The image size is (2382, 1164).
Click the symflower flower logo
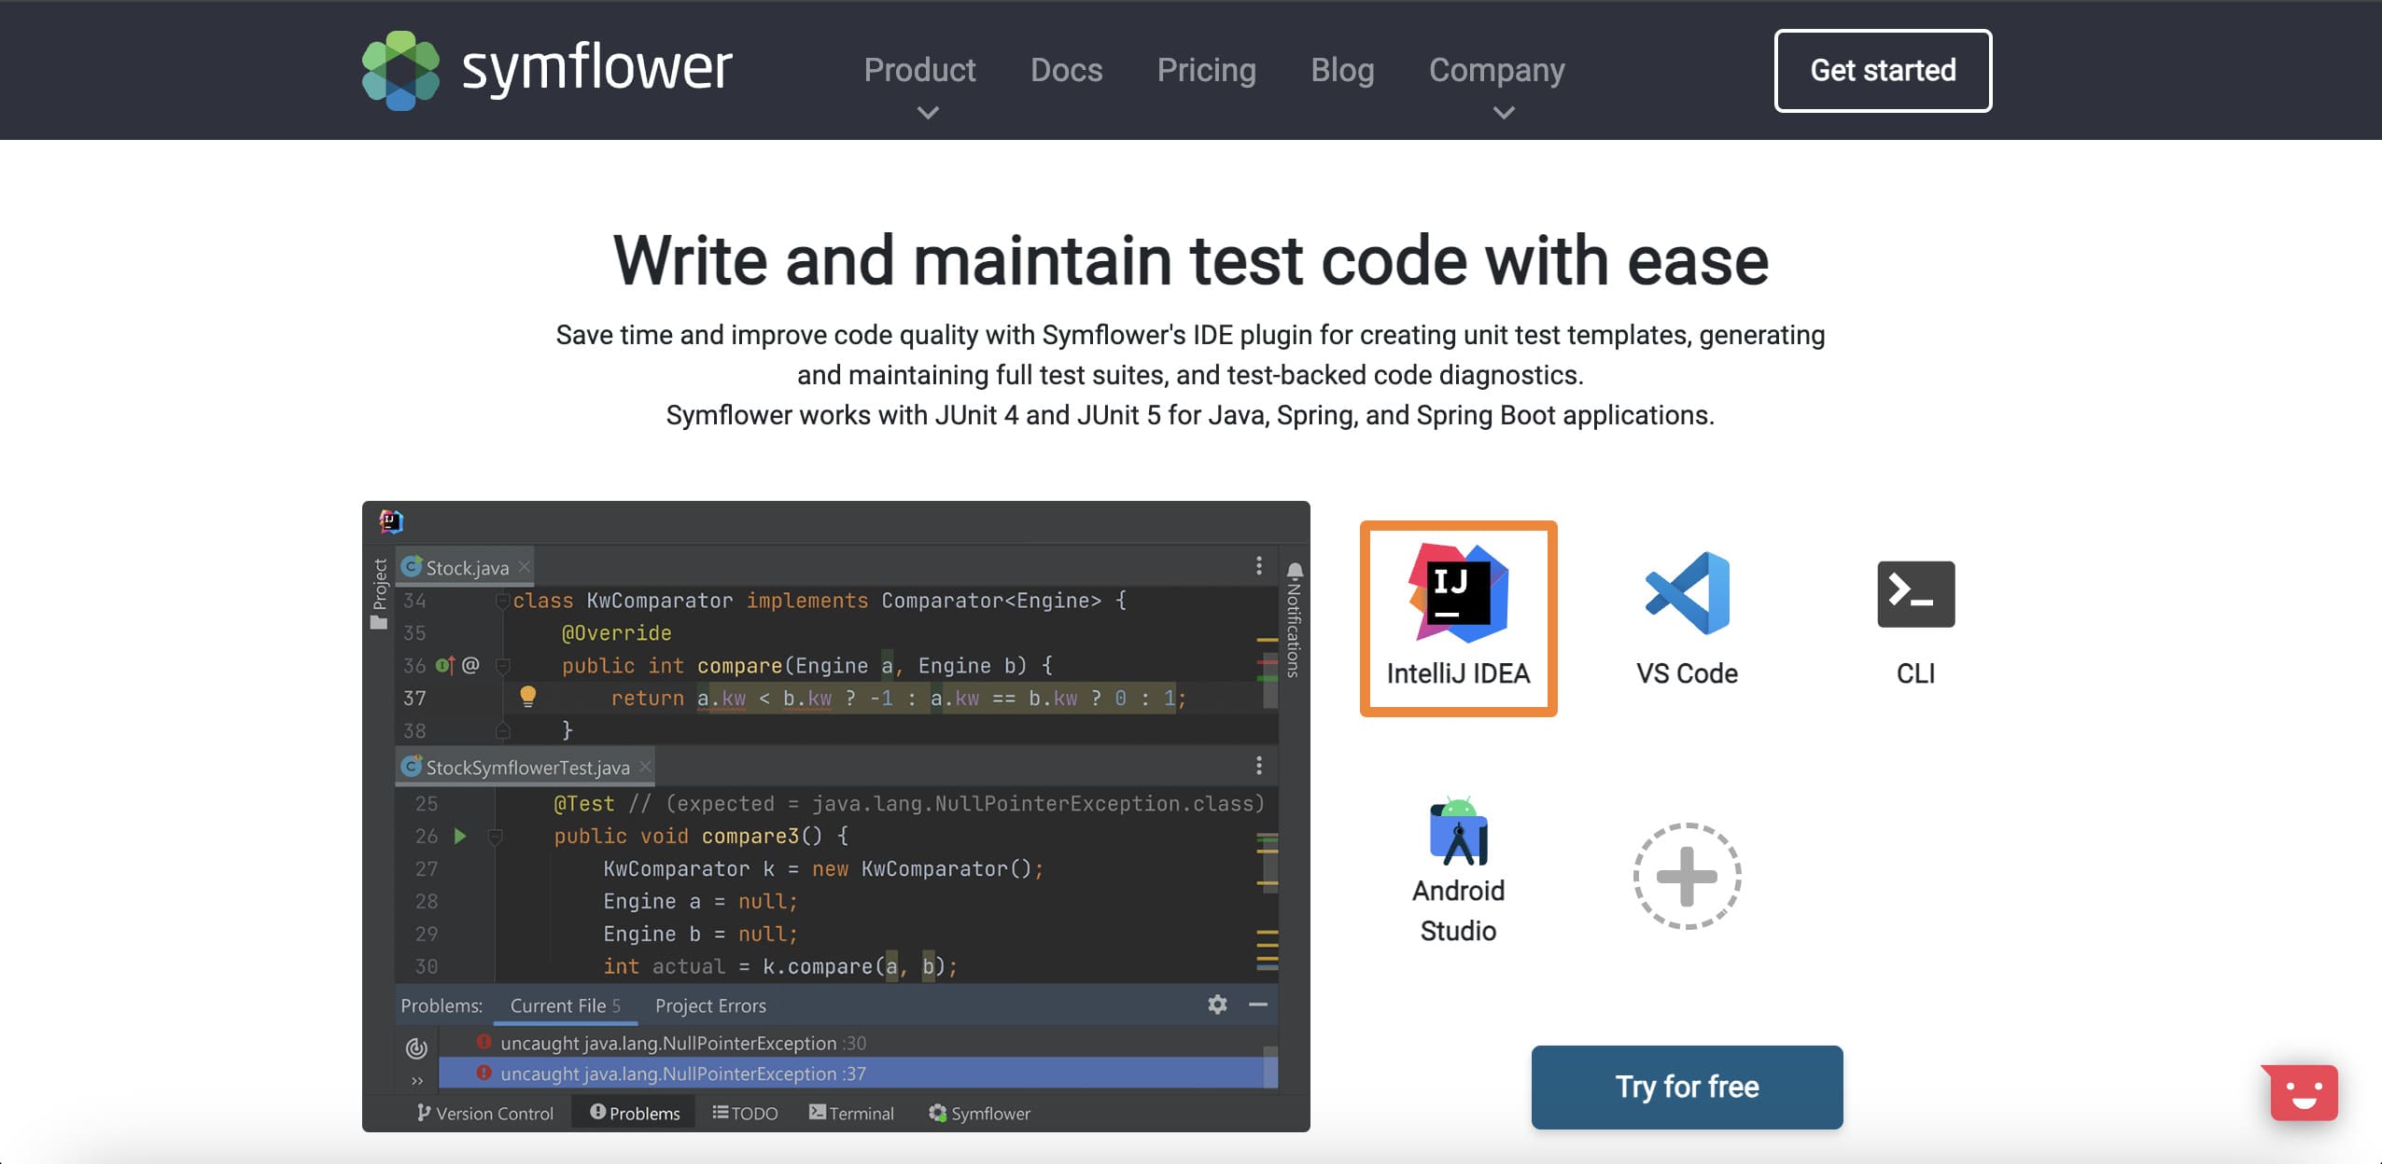400,70
